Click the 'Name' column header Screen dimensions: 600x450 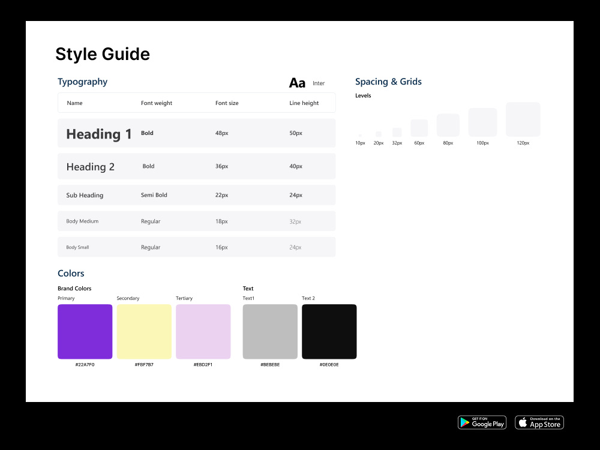74,103
